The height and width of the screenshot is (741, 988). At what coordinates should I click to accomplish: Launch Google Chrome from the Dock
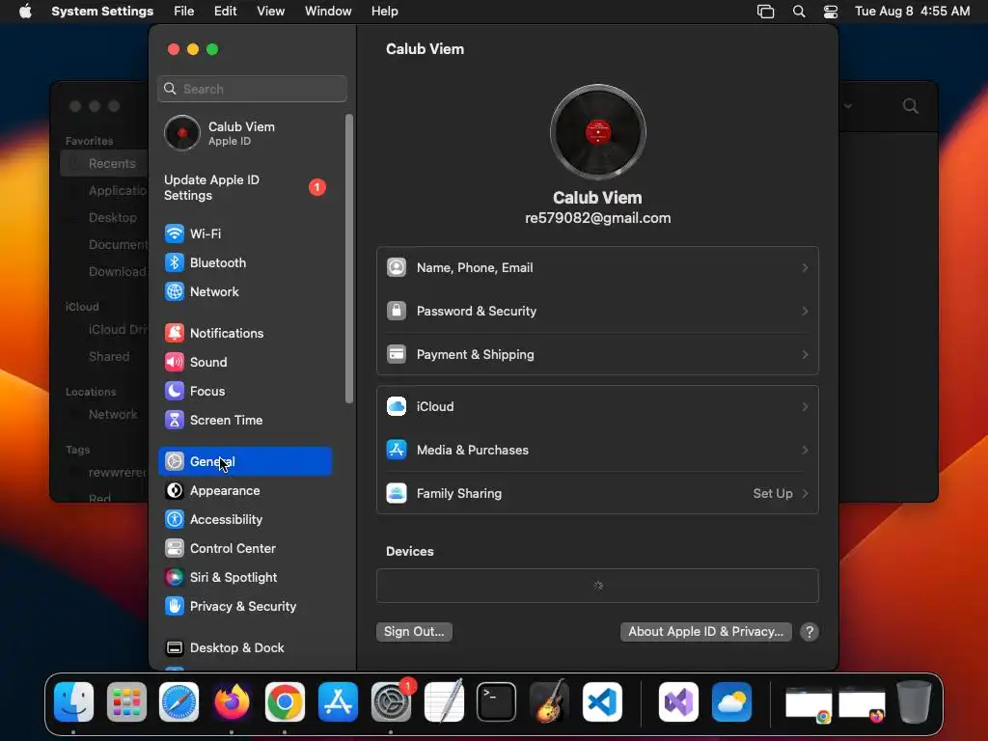click(285, 701)
